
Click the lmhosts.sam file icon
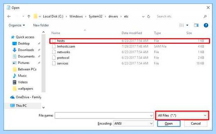(54, 46)
